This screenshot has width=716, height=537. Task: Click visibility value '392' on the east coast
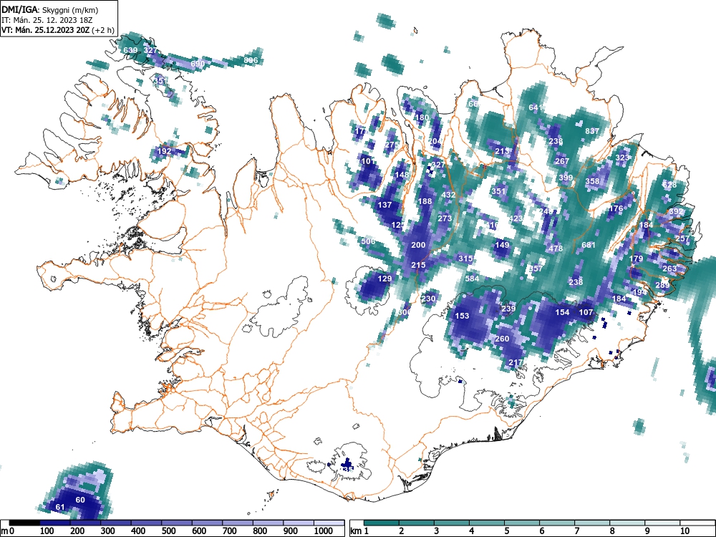click(x=677, y=211)
